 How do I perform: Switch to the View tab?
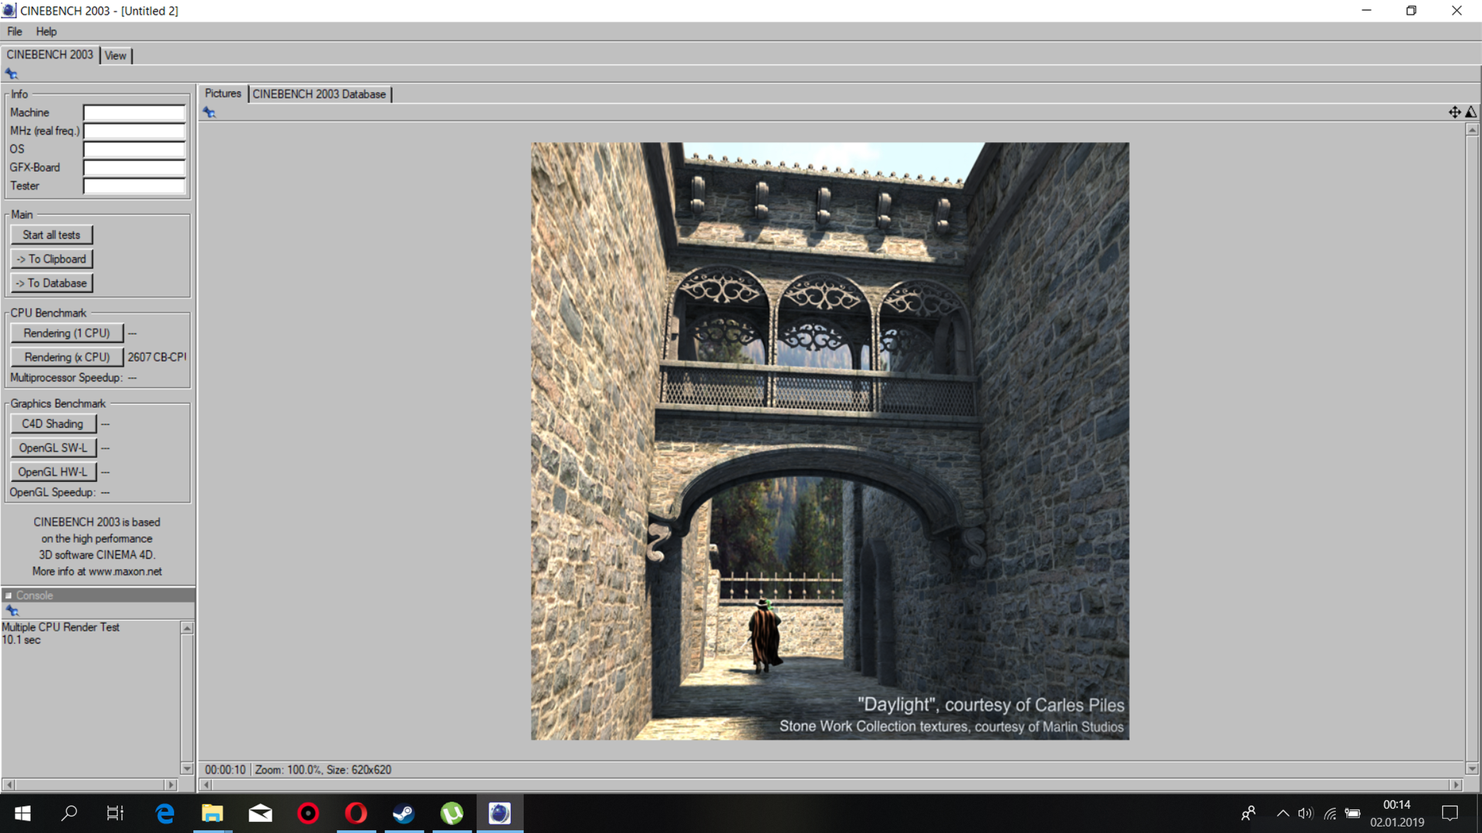[x=116, y=56]
